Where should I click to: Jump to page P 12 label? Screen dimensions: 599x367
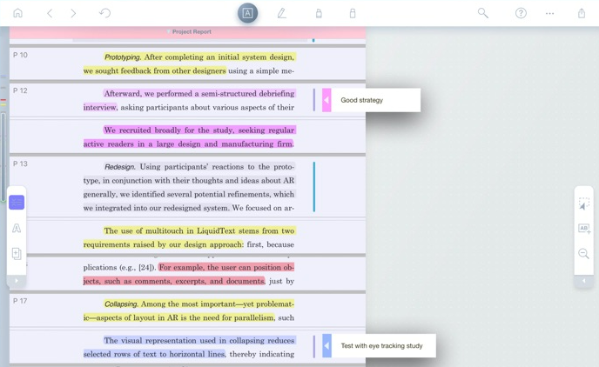[20, 90]
